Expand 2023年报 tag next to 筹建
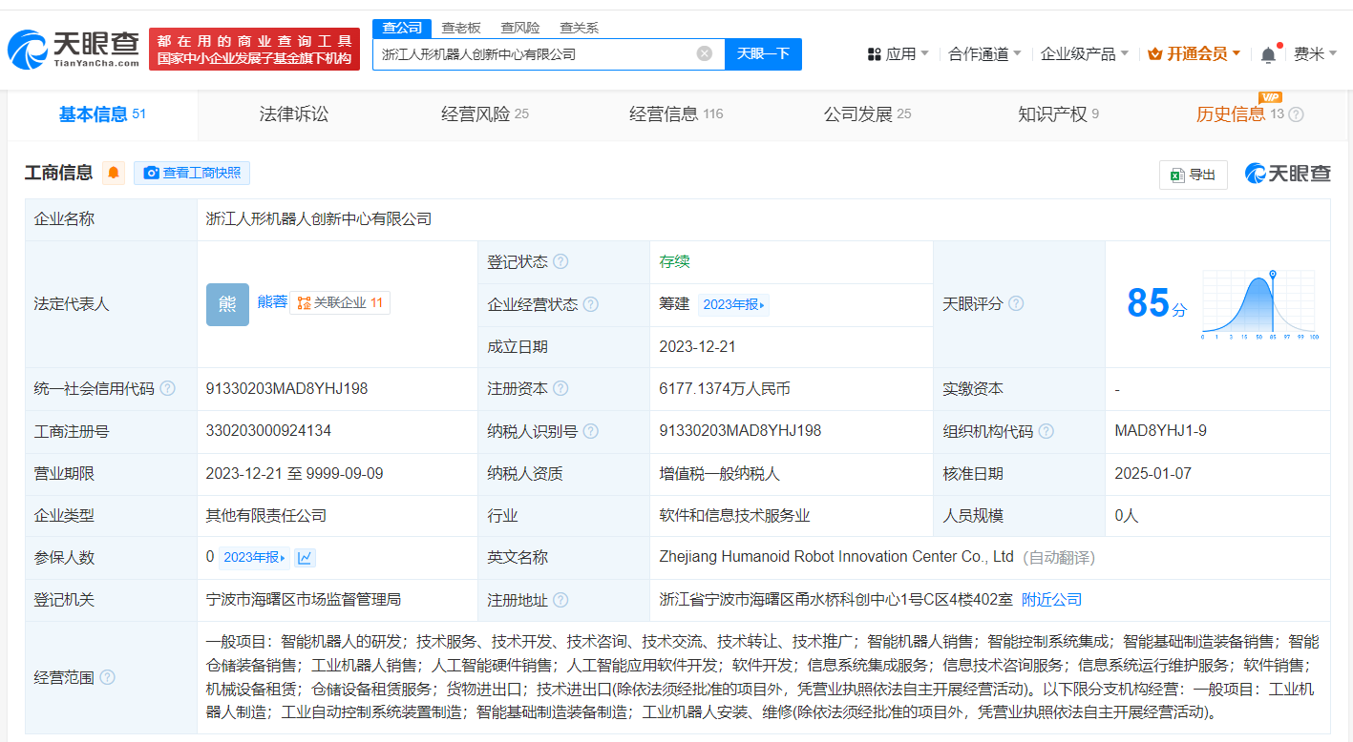Screen dimensions: 1353x742 [x=733, y=305]
